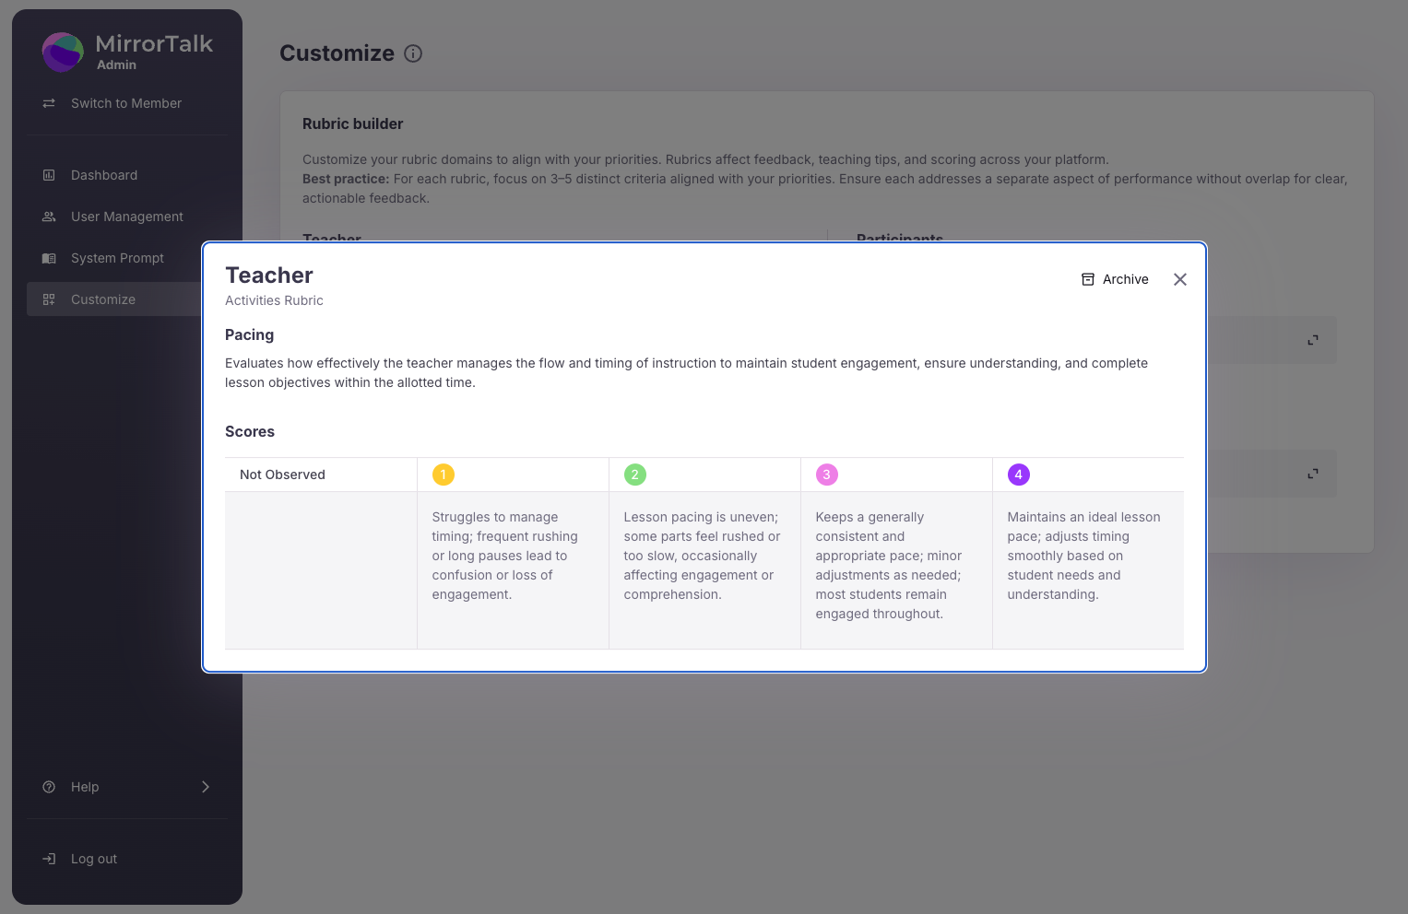Click the Log out door icon
The image size is (1408, 914).
pyautogui.click(x=49, y=859)
